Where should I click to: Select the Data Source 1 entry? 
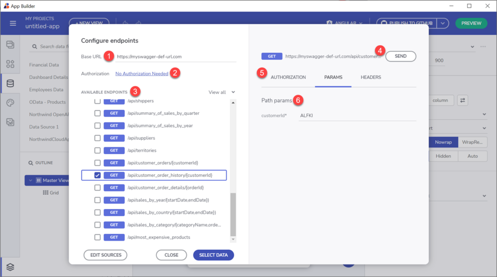coord(44,127)
